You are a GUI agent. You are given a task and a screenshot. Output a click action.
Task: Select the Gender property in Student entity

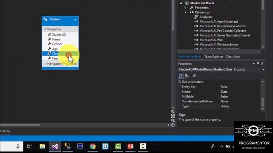[57, 44]
